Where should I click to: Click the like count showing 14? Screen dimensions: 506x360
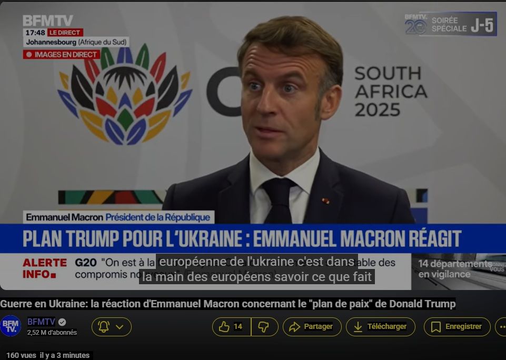238,326
